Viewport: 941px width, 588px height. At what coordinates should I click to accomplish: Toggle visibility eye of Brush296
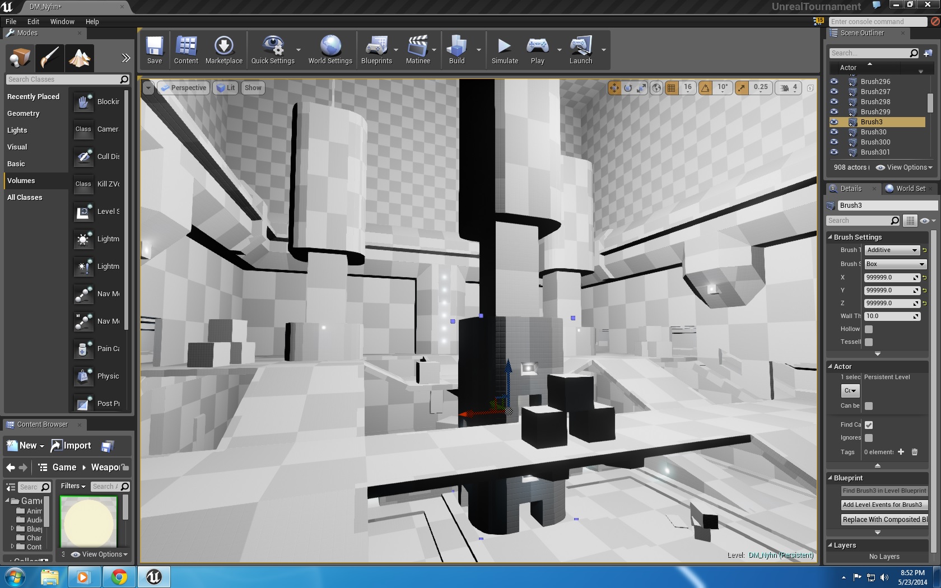point(834,81)
